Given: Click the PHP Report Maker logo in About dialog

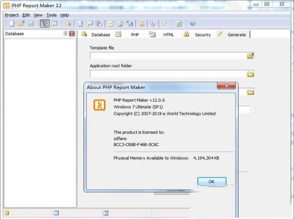Looking at the screenshot, I should point(99,105).
